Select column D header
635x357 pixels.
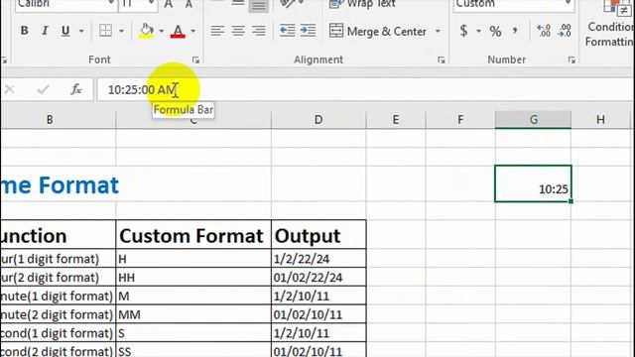click(318, 120)
